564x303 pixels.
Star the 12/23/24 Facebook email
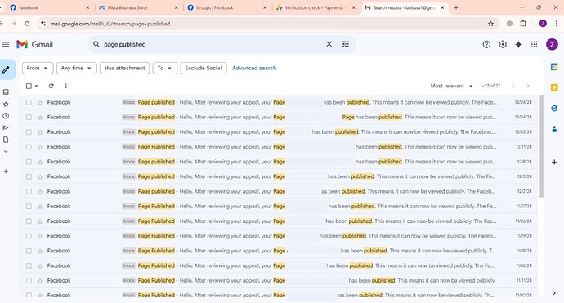(x=40, y=132)
